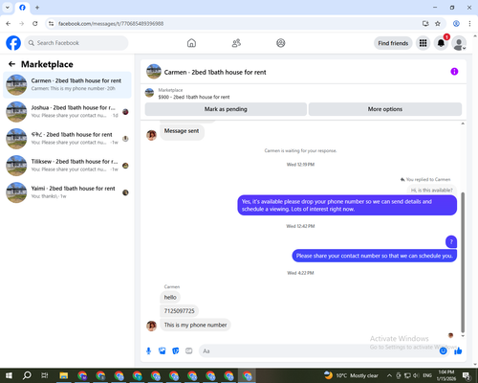Click the Find friends button
The height and width of the screenshot is (383, 478).
tap(393, 43)
